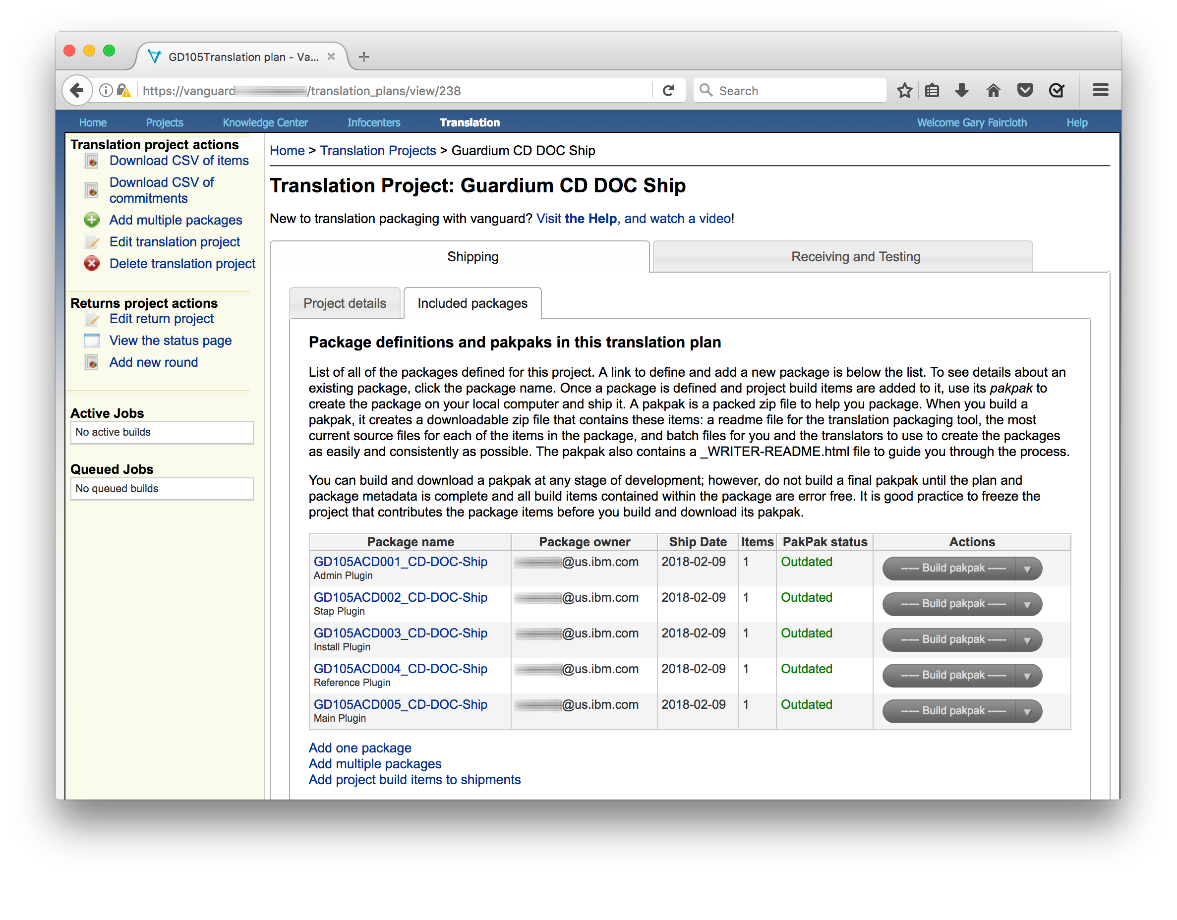Click the pencil icon beside Edit translation project
Screen dimensions: 1177x920
pyautogui.click(x=92, y=242)
